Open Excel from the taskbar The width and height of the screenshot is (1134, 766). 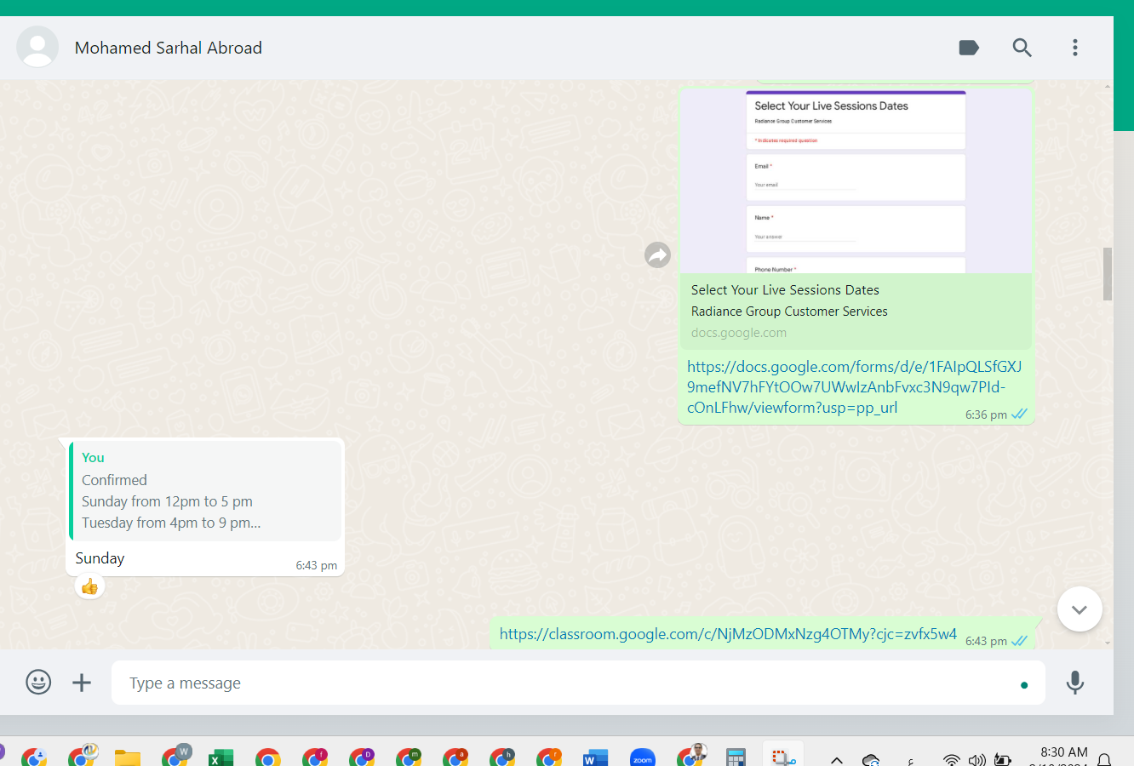(220, 757)
